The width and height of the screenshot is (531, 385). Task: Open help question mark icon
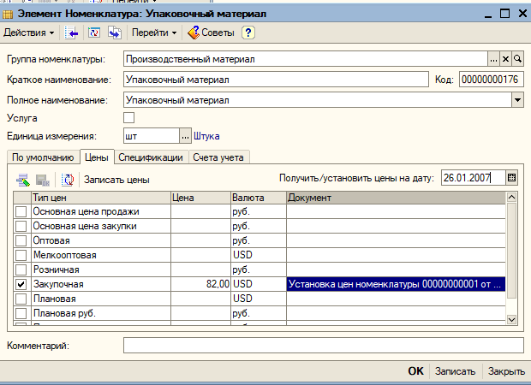248,33
